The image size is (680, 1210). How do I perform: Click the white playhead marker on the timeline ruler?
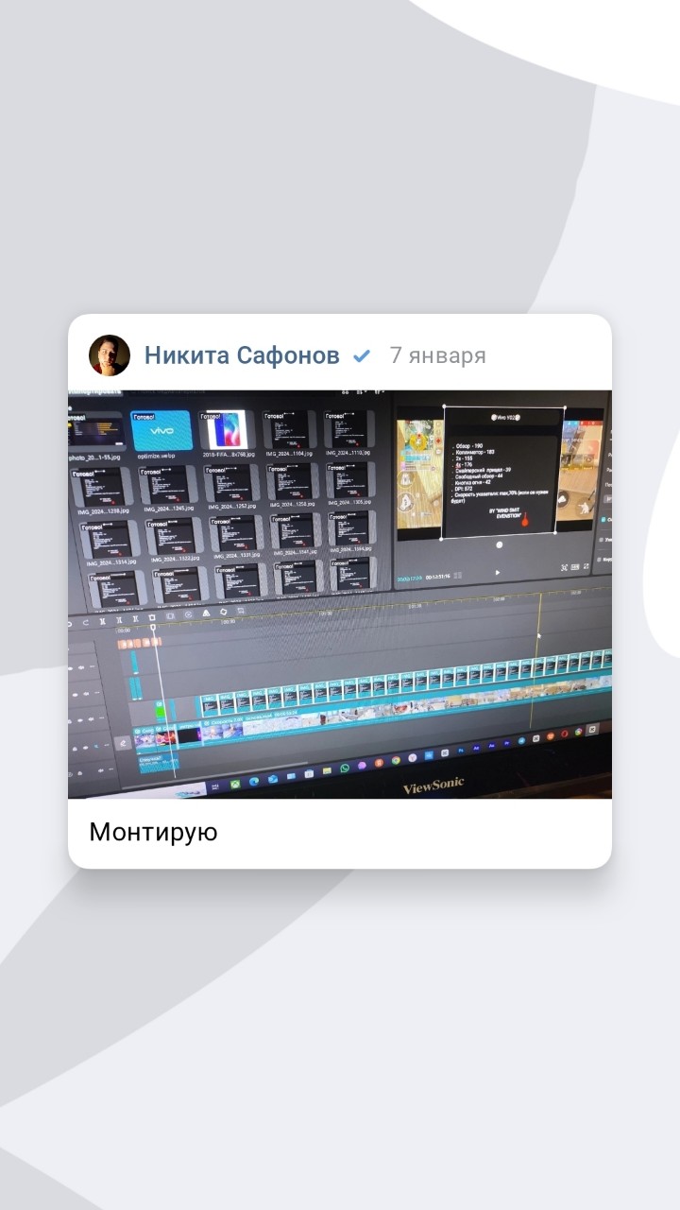pos(153,627)
